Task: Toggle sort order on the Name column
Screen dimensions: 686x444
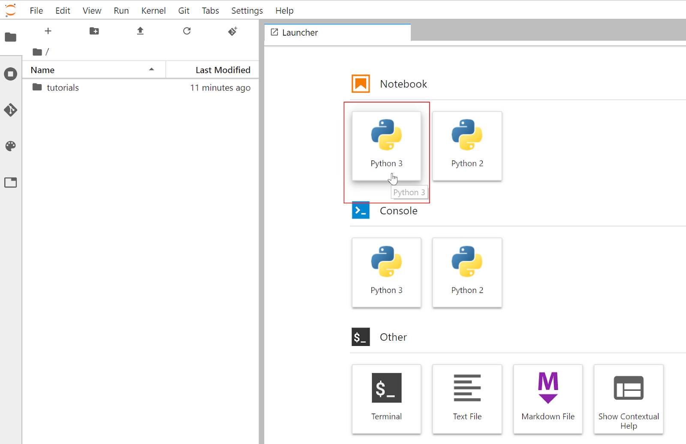Action: pos(42,69)
